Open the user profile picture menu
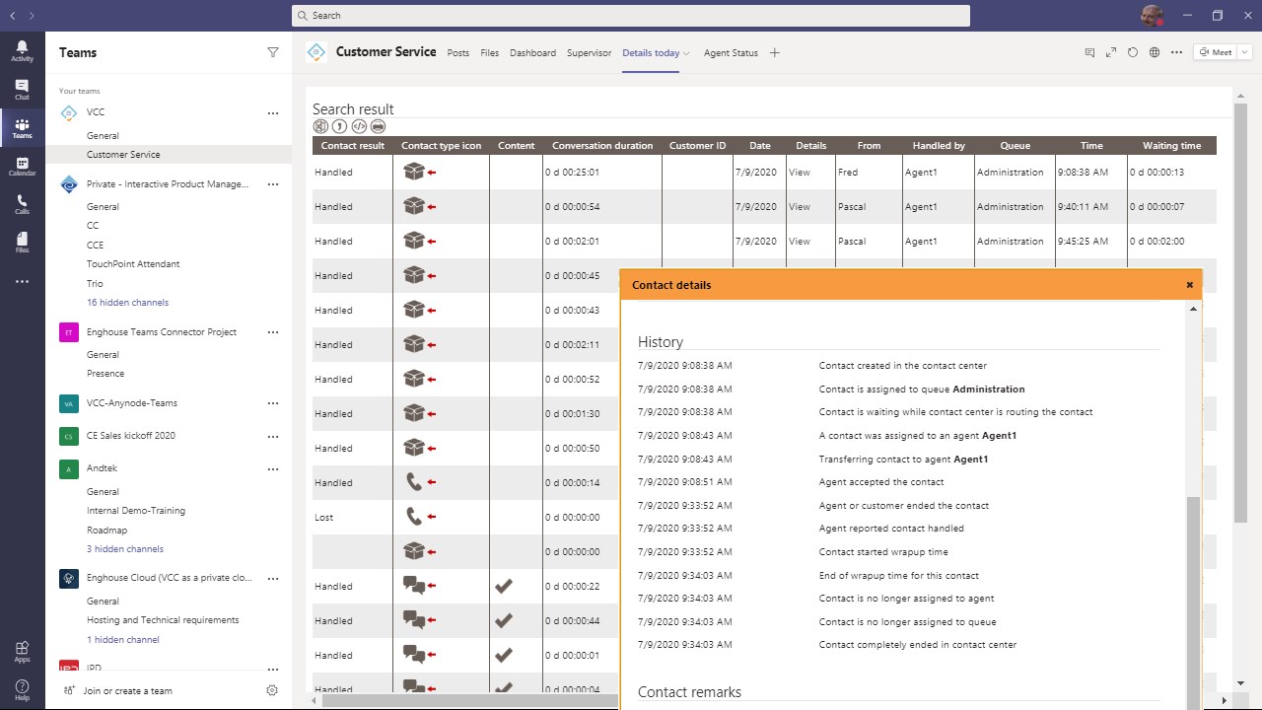Screen dimensions: 1262x710 coord(1152,16)
